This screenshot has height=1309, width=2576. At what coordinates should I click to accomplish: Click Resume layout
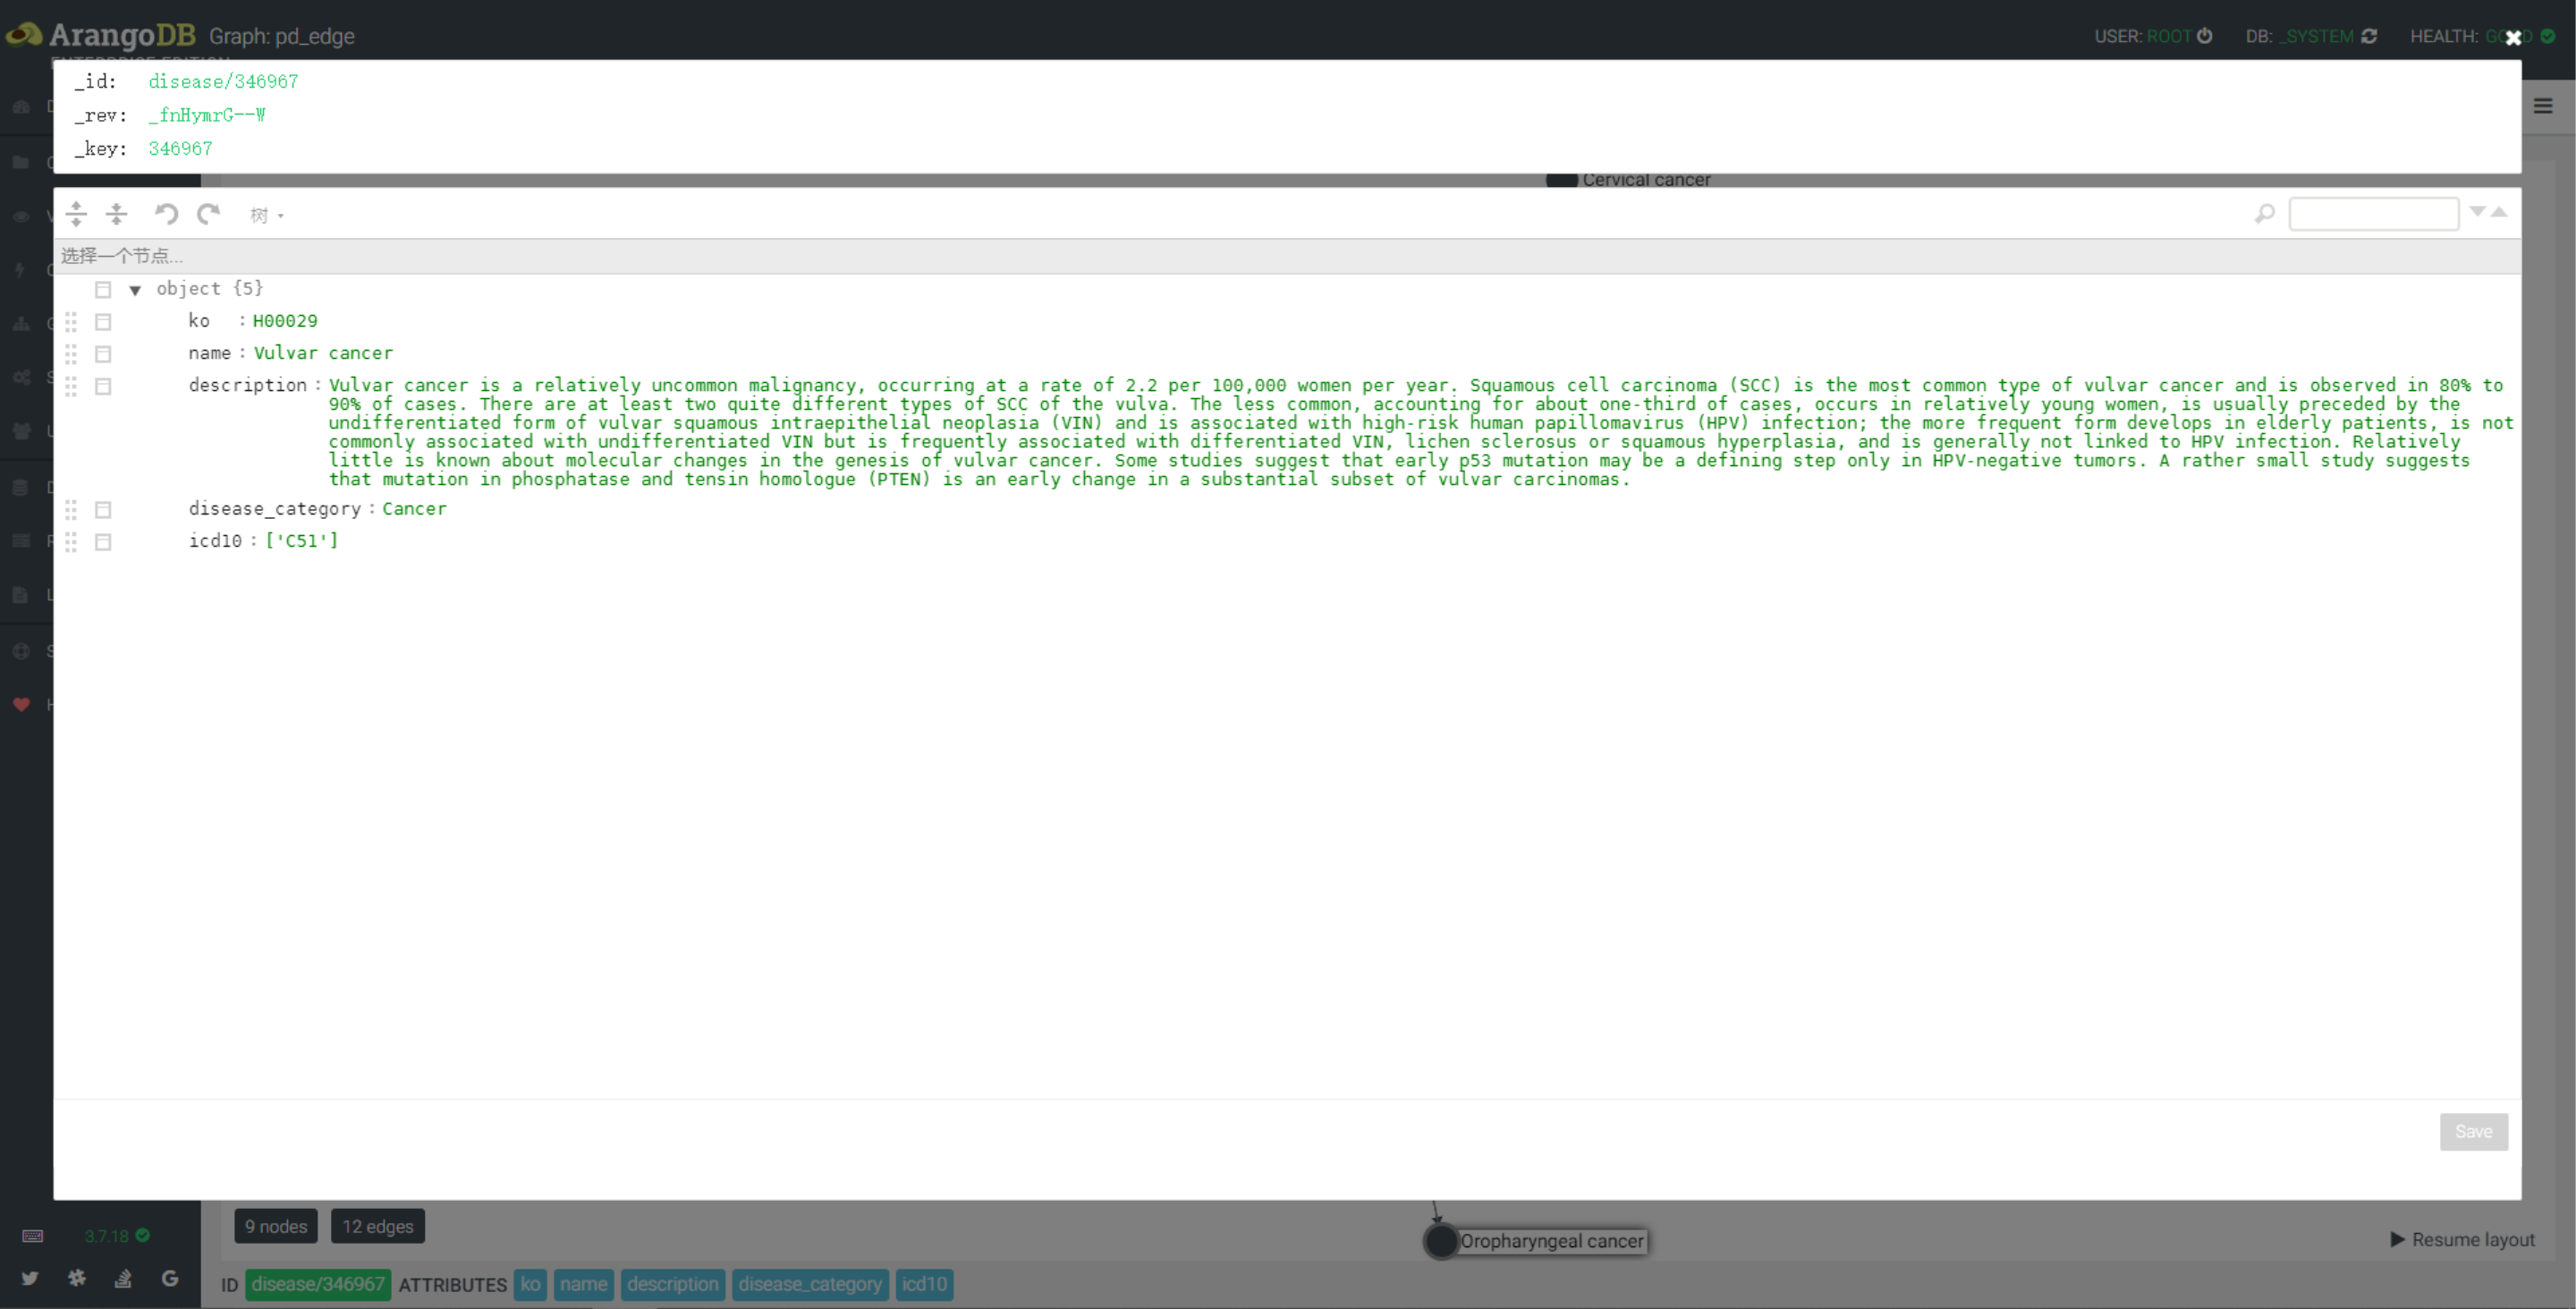(x=2462, y=1240)
